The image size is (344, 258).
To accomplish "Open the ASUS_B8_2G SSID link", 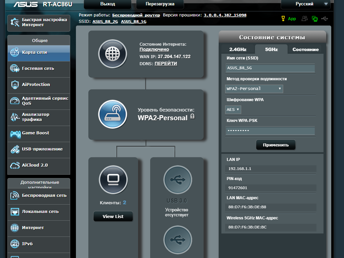I will click(x=105, y=21).
